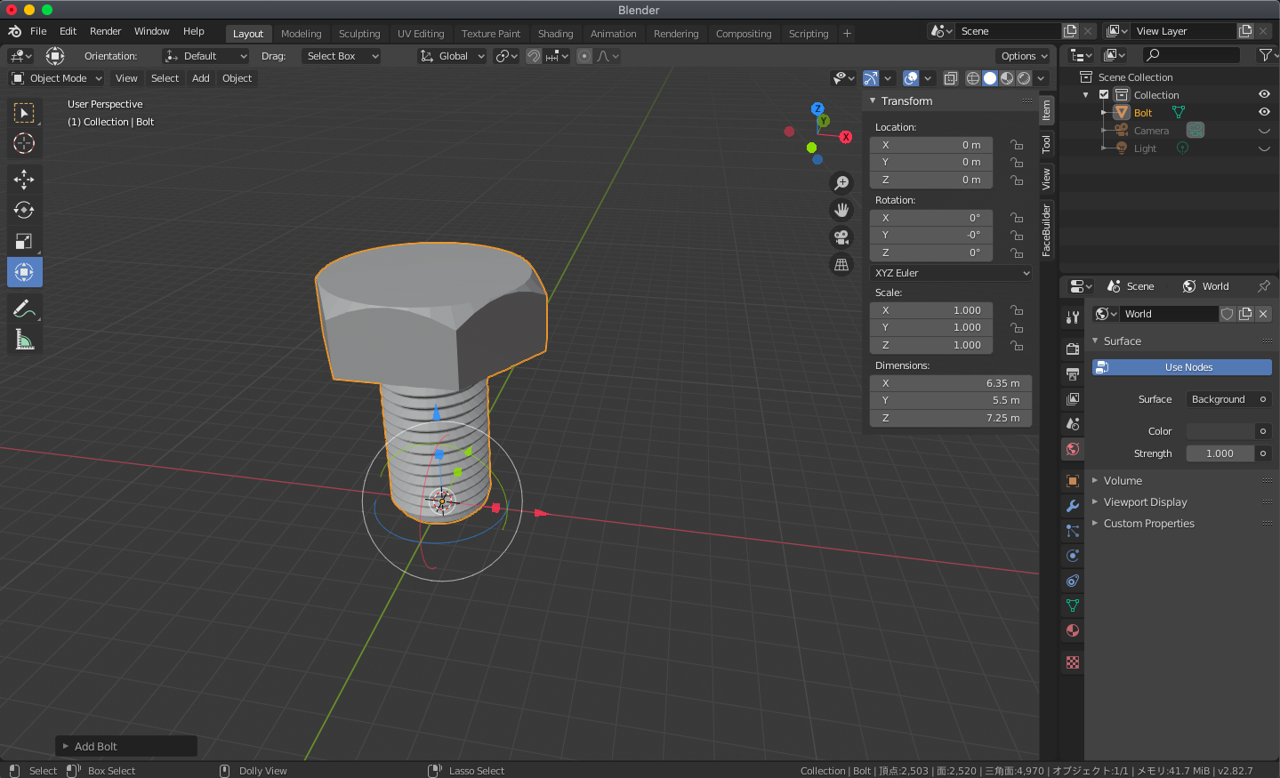Click the camera view icon in the viewport
This screenshot has height=778, width=1280.
coord(841,237)
